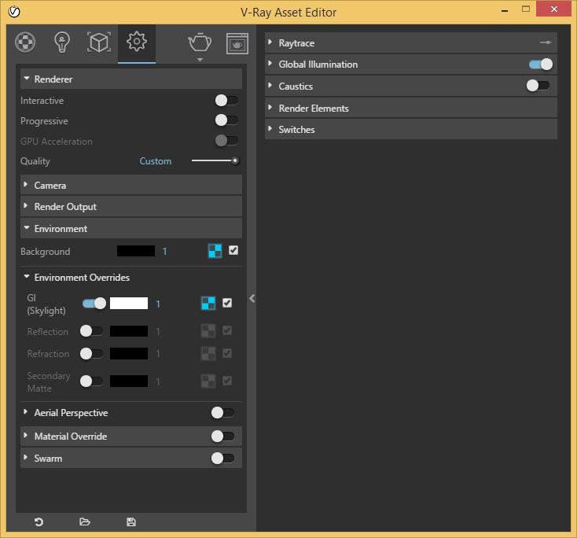Expand the Switches rollout

coord(411,130)
